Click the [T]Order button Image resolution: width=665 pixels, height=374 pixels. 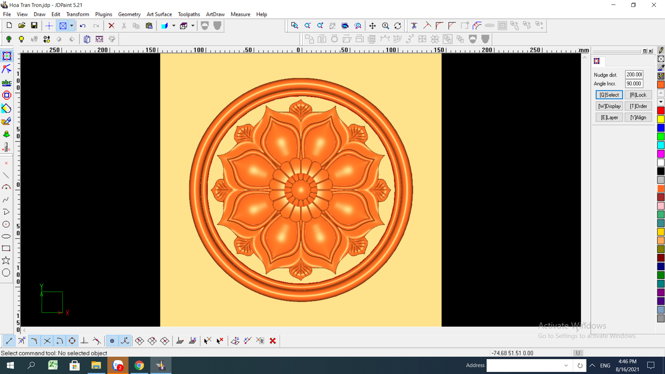[638, 106]
